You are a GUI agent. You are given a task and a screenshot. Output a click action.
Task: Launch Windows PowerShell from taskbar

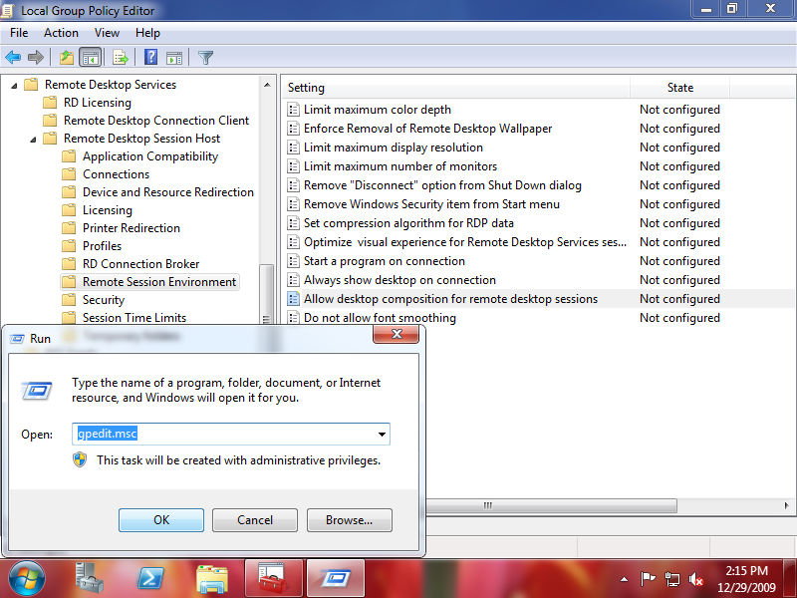[151, 579]
